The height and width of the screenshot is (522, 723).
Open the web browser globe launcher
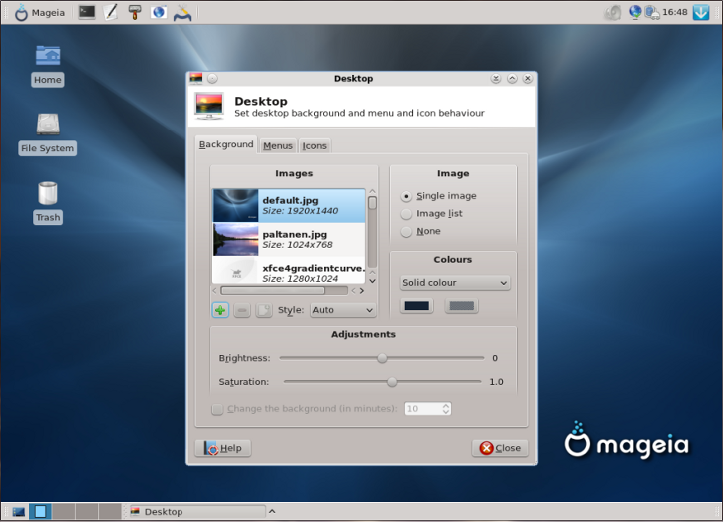click(x=159, y=12)
